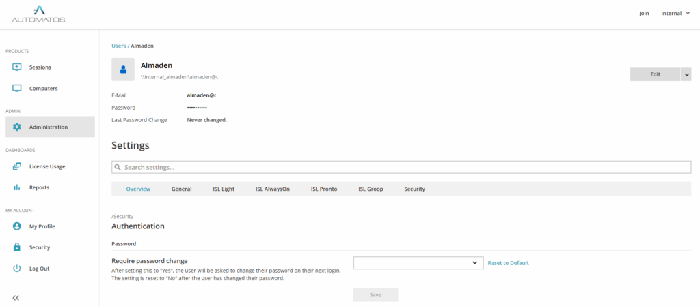Click the License Usage icon
Screen dimensions: 700x306
point(16,166)
